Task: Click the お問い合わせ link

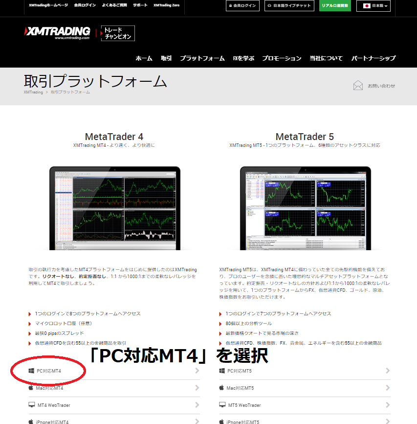Action: (x=381, y=86)
